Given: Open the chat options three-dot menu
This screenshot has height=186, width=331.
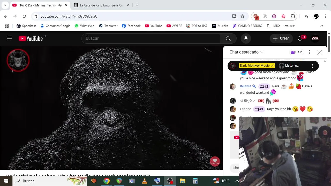Looking at the screenshot, I should (x=309, y=52).
